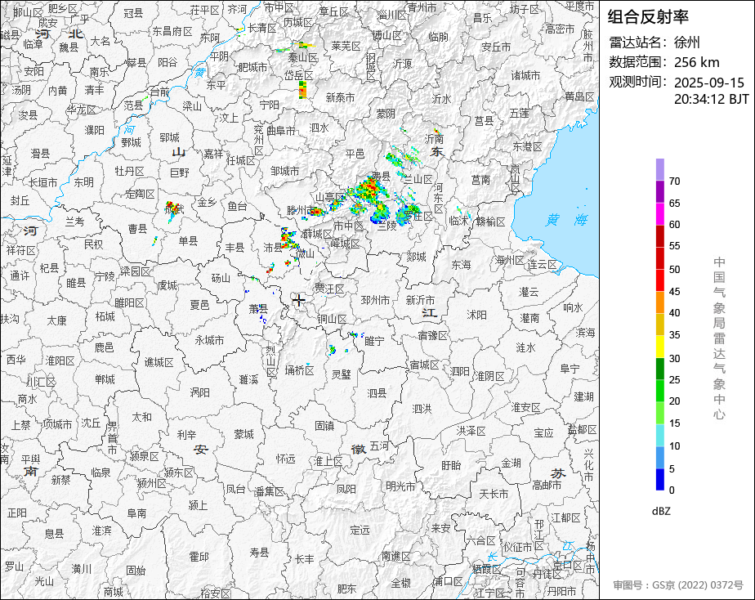
Task: Click the legend value 70
Action: click(x=674, y=181)
